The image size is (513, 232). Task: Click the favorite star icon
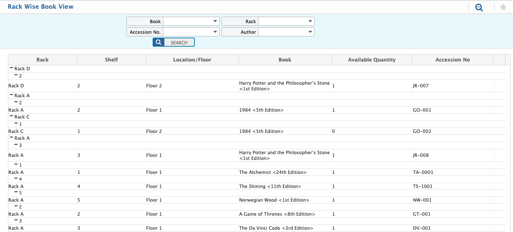point(503,7)
